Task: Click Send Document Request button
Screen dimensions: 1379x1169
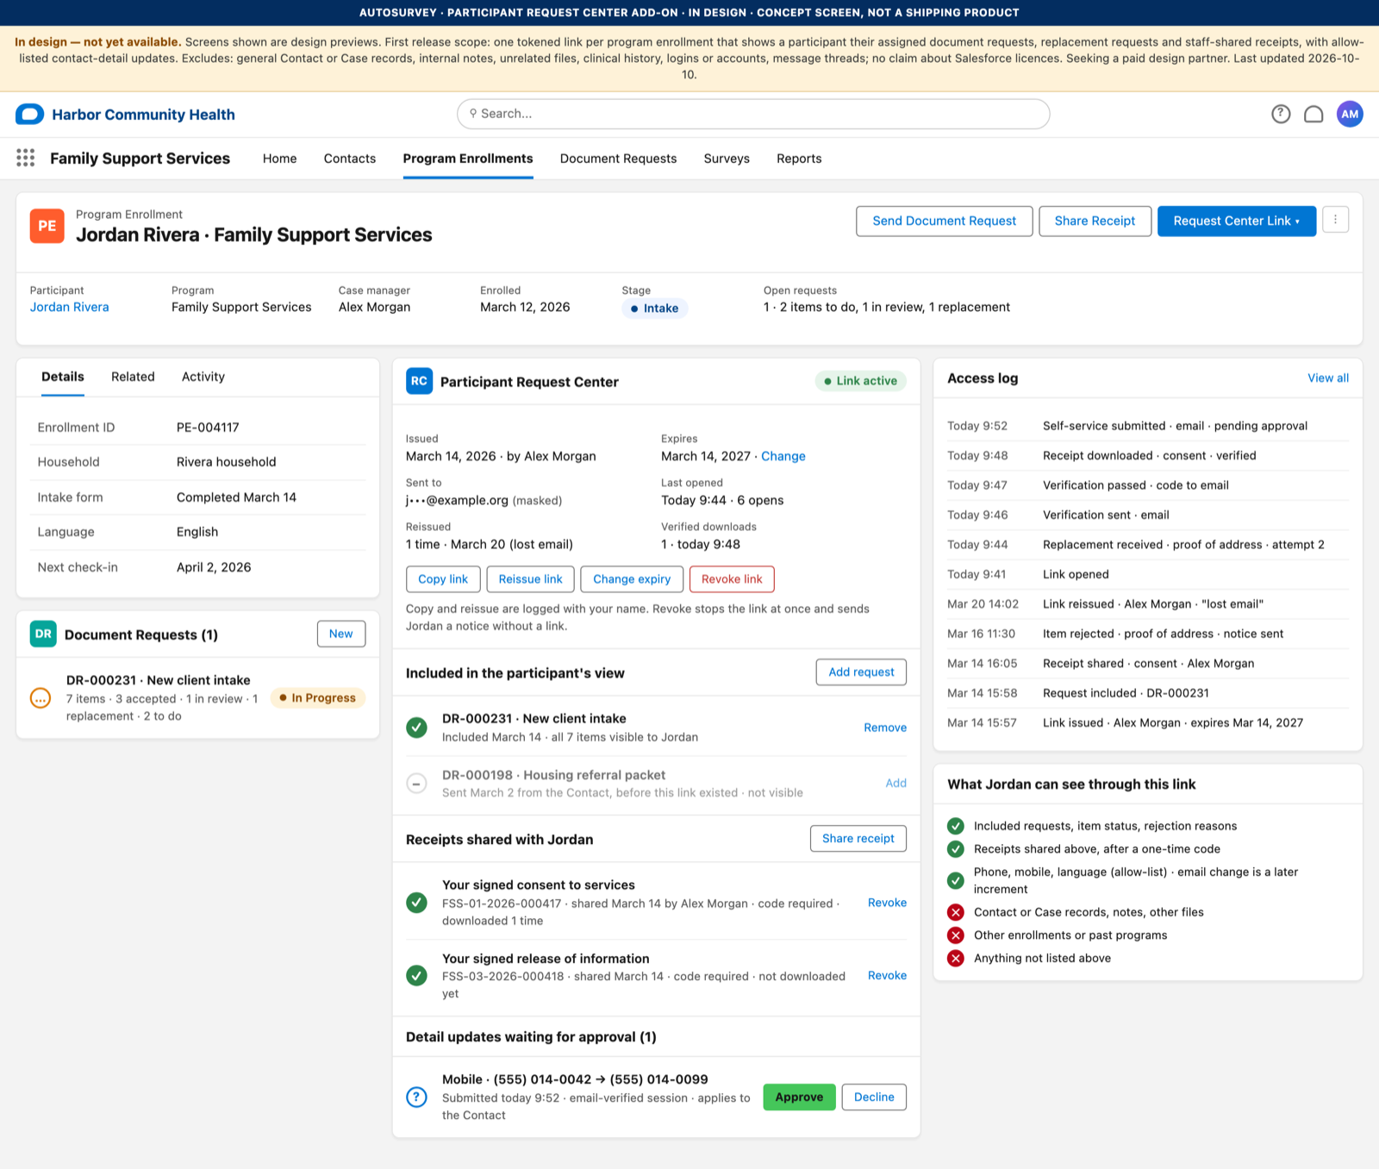Action: [x=945, y=221]
